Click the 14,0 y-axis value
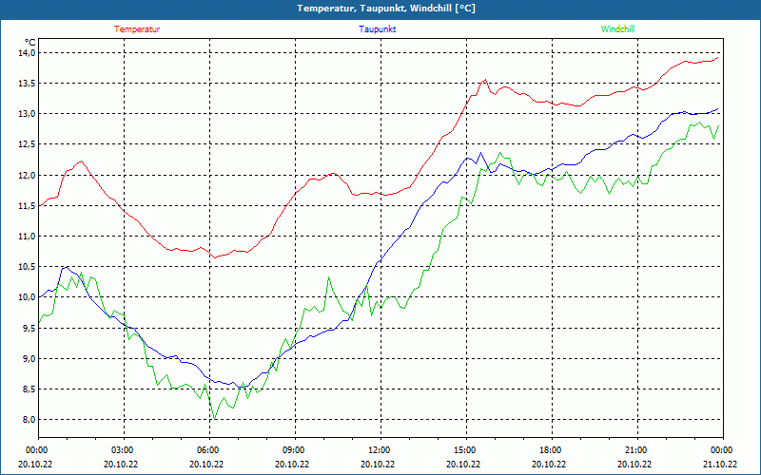 (28, 52)
